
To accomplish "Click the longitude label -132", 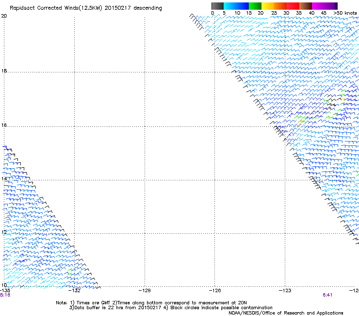I will point(75,291).
